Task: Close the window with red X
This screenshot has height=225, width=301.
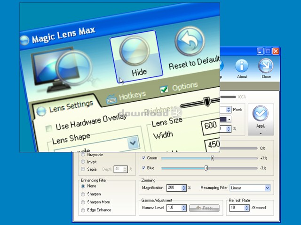Action: click(x=276, y=51)
